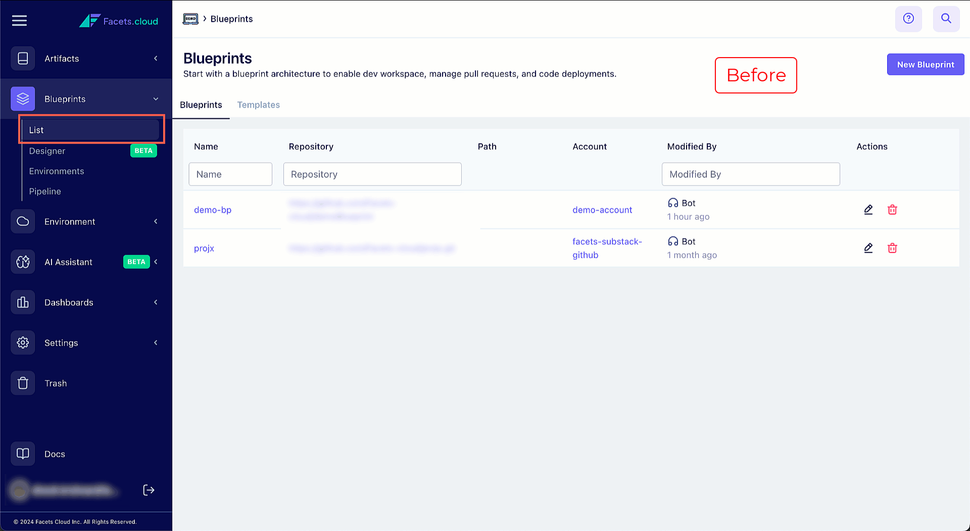Expand the Artifacts menu chevron
Screen dimensions: 970x531
156,59
